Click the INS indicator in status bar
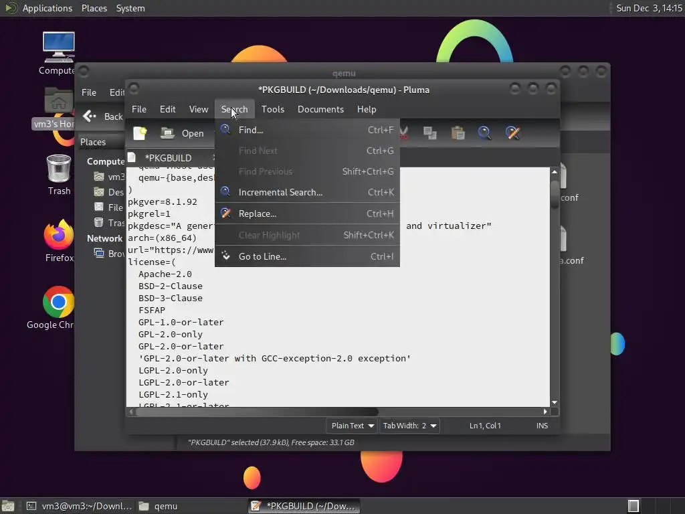Screen dimensions: 685x514 [542, 426]
